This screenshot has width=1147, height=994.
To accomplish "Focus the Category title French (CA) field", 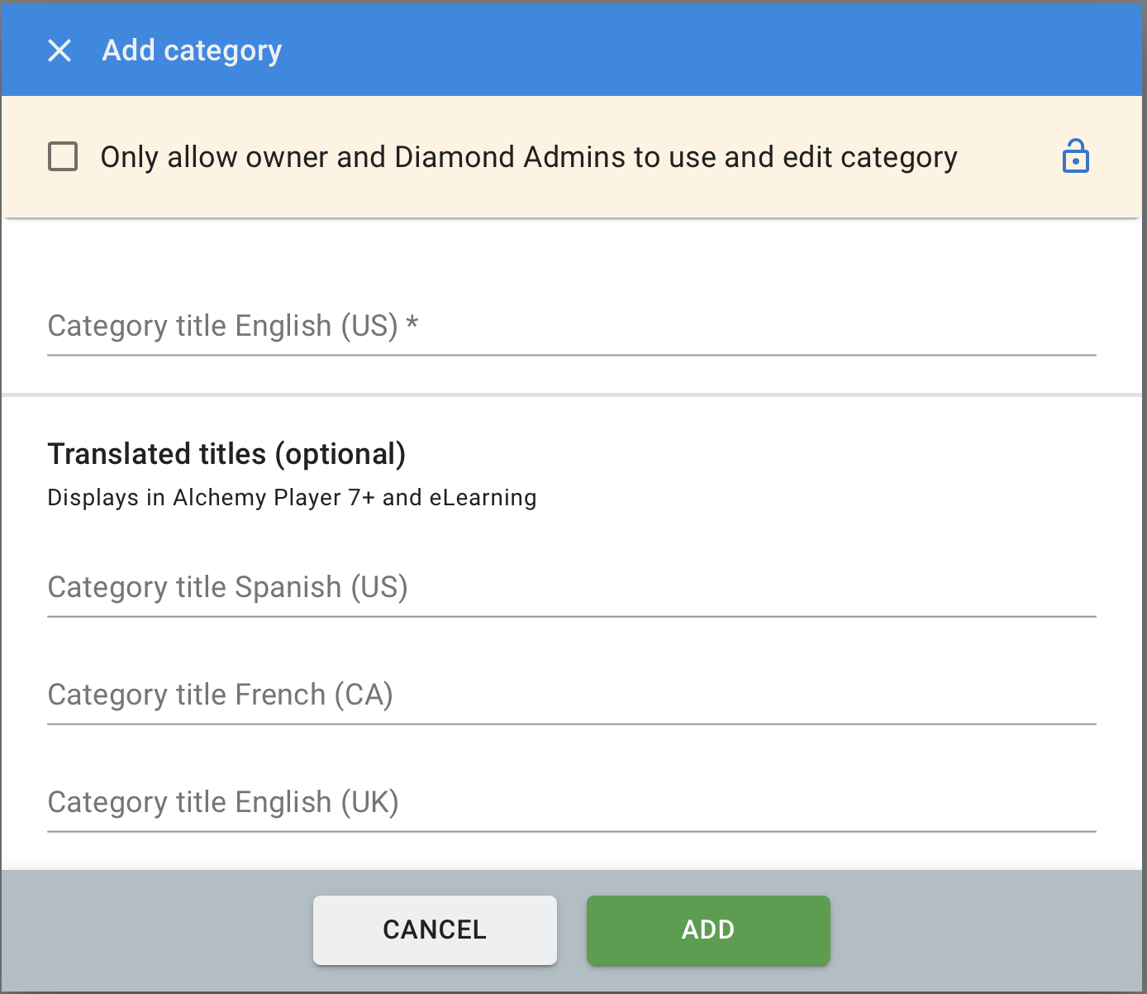I will point(571,695).
